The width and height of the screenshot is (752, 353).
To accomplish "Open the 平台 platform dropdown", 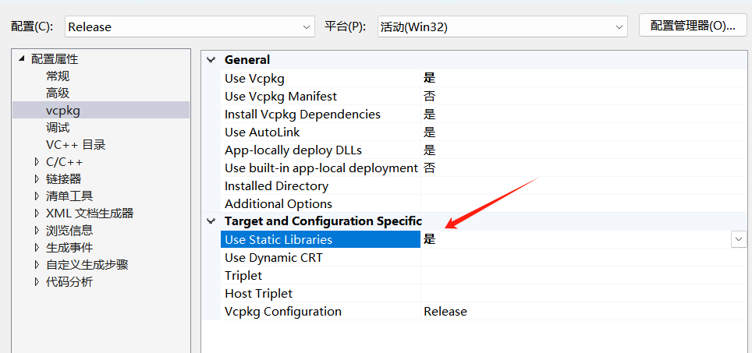I will click(x=502, y=26).
